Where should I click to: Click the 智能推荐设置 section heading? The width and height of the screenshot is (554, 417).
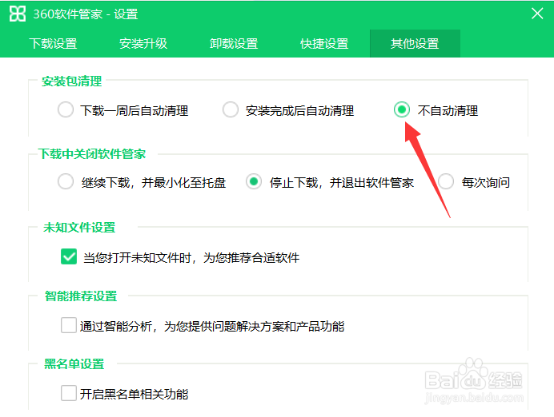pos(81,296)
